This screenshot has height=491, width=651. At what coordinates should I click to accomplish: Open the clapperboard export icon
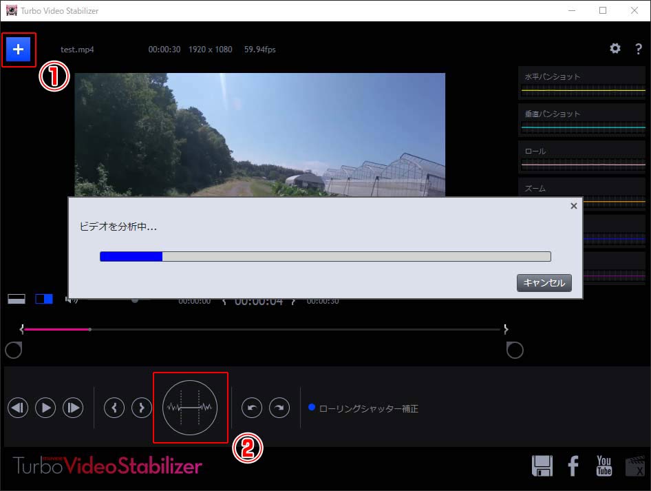click(636, 466)
